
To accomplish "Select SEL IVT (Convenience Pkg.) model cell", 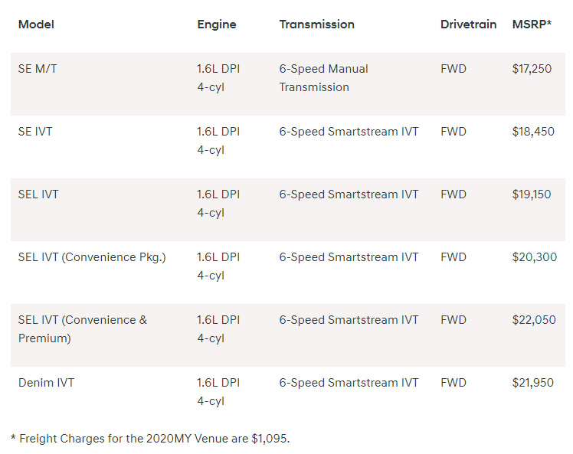I will 92,257.
